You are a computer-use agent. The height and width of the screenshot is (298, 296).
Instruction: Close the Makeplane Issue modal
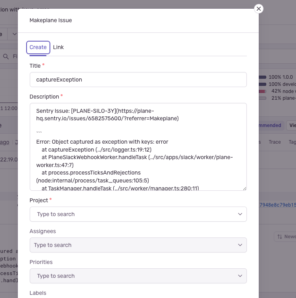point(258,9)
